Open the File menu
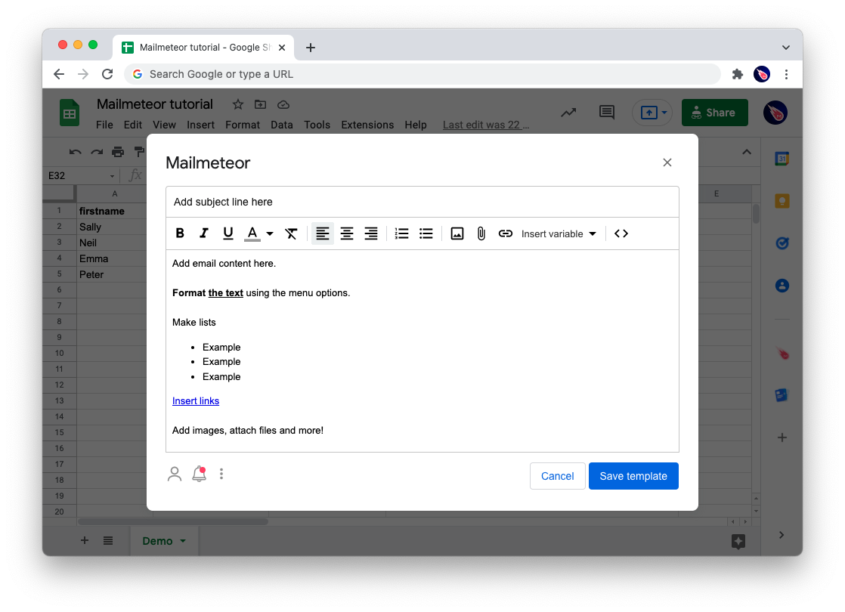845x612 pixels. (104, 125)
